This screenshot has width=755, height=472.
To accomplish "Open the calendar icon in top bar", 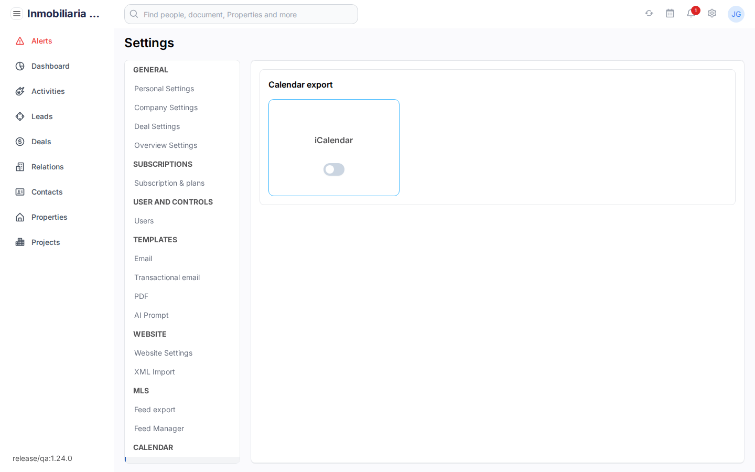I will pos(670,14).
